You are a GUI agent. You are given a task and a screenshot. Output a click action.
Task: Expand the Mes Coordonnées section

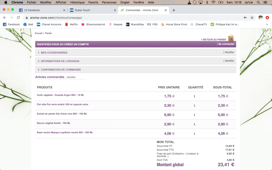pyautogui.click(x=54, y=53)
